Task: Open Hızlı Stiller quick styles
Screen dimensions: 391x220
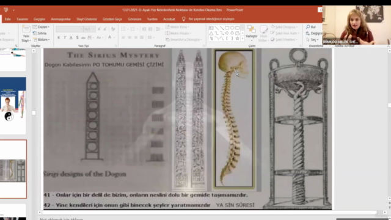Action: pos(263,33)
